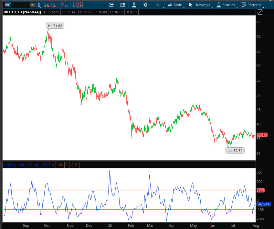This screenshot has width=274, height=229.
Task: Click the link/clip icon beside the symbol box
Action: 39,5
